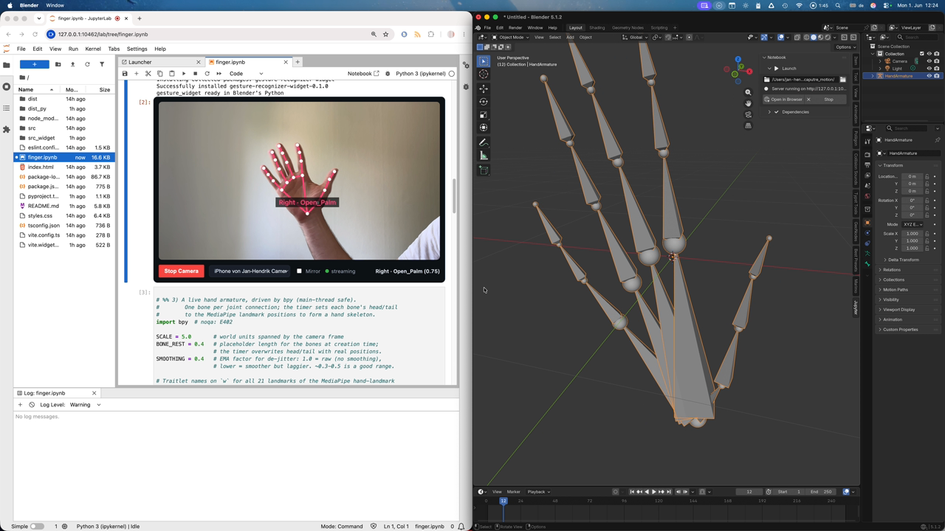
Task: Select the Add Cube tool in Blender
Action: [484, 170]
